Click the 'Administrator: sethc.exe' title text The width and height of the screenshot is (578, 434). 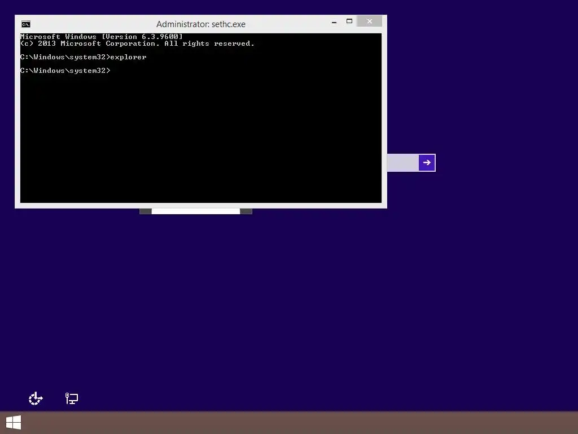tap(201, 24)
